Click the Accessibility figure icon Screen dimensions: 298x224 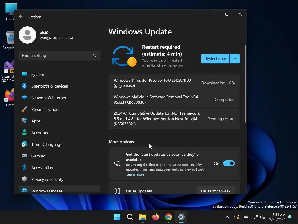pyautogui.click(x=24, y=167)
